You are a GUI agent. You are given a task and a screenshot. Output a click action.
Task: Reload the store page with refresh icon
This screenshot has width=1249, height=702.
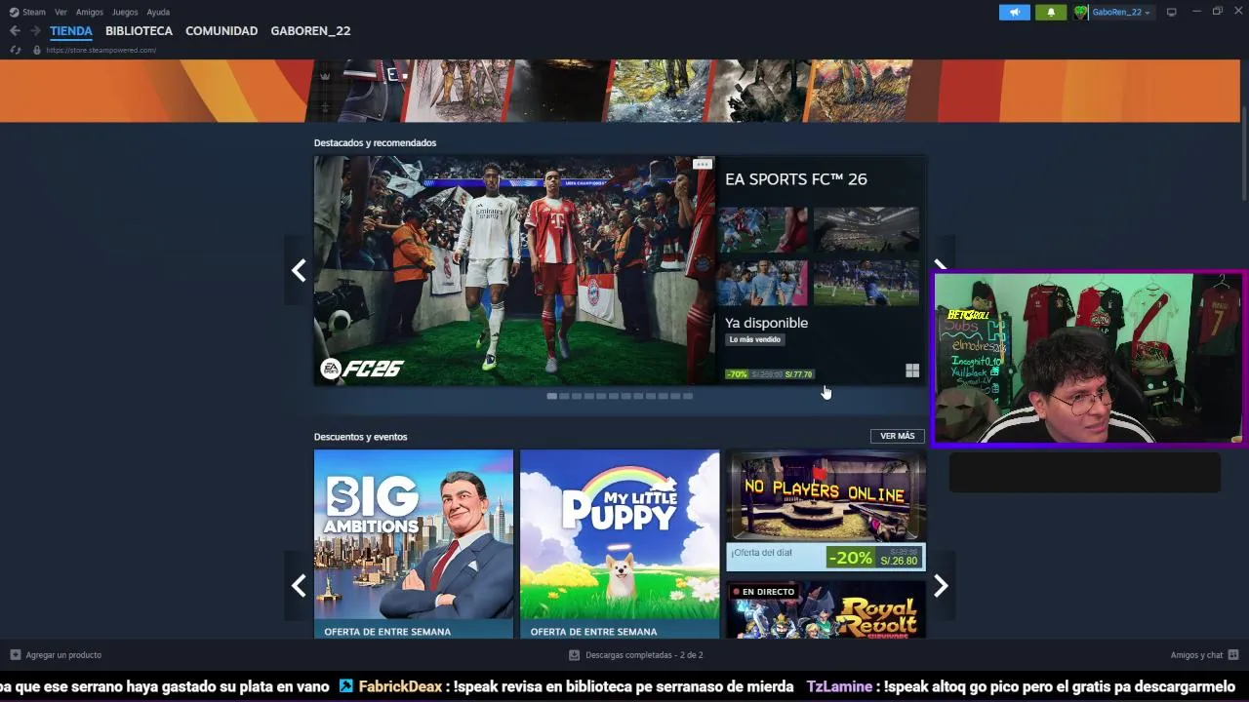pos(16,50)
